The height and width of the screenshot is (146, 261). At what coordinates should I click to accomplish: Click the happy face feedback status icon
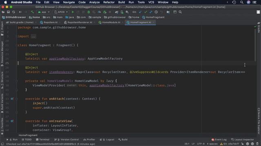(x=248, y=144)
